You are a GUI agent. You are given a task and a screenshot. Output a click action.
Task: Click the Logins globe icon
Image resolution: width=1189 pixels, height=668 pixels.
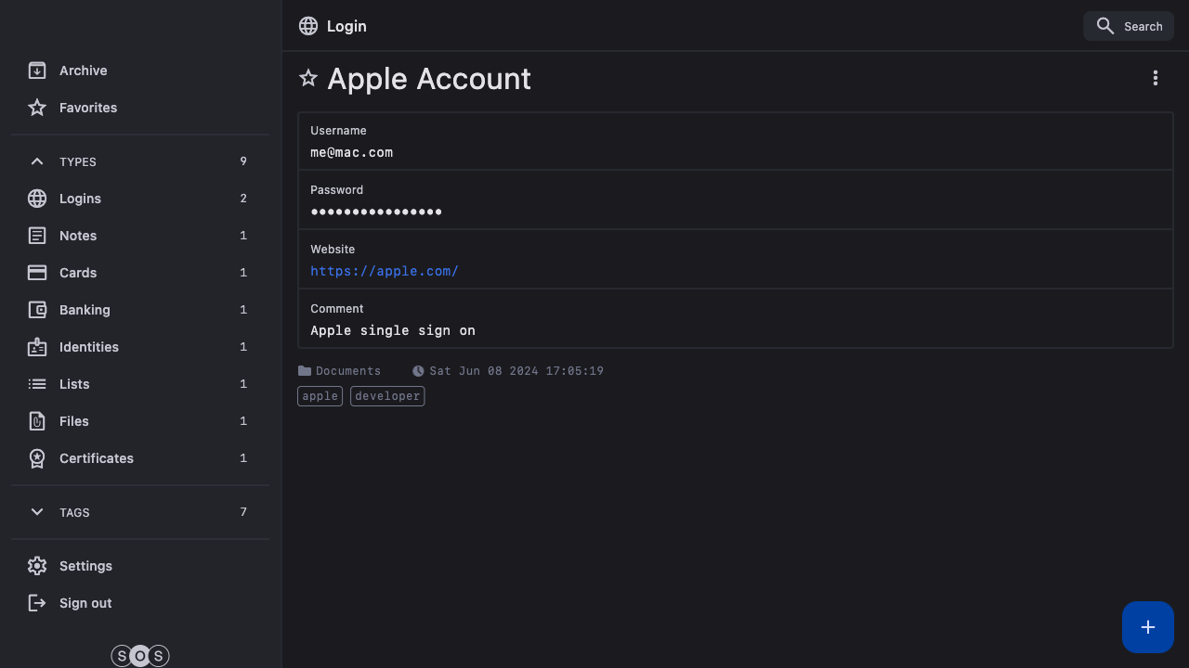pos(37,199)
